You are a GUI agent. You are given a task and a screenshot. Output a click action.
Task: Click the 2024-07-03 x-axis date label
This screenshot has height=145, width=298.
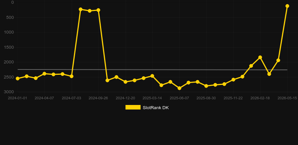coord(71,98)
